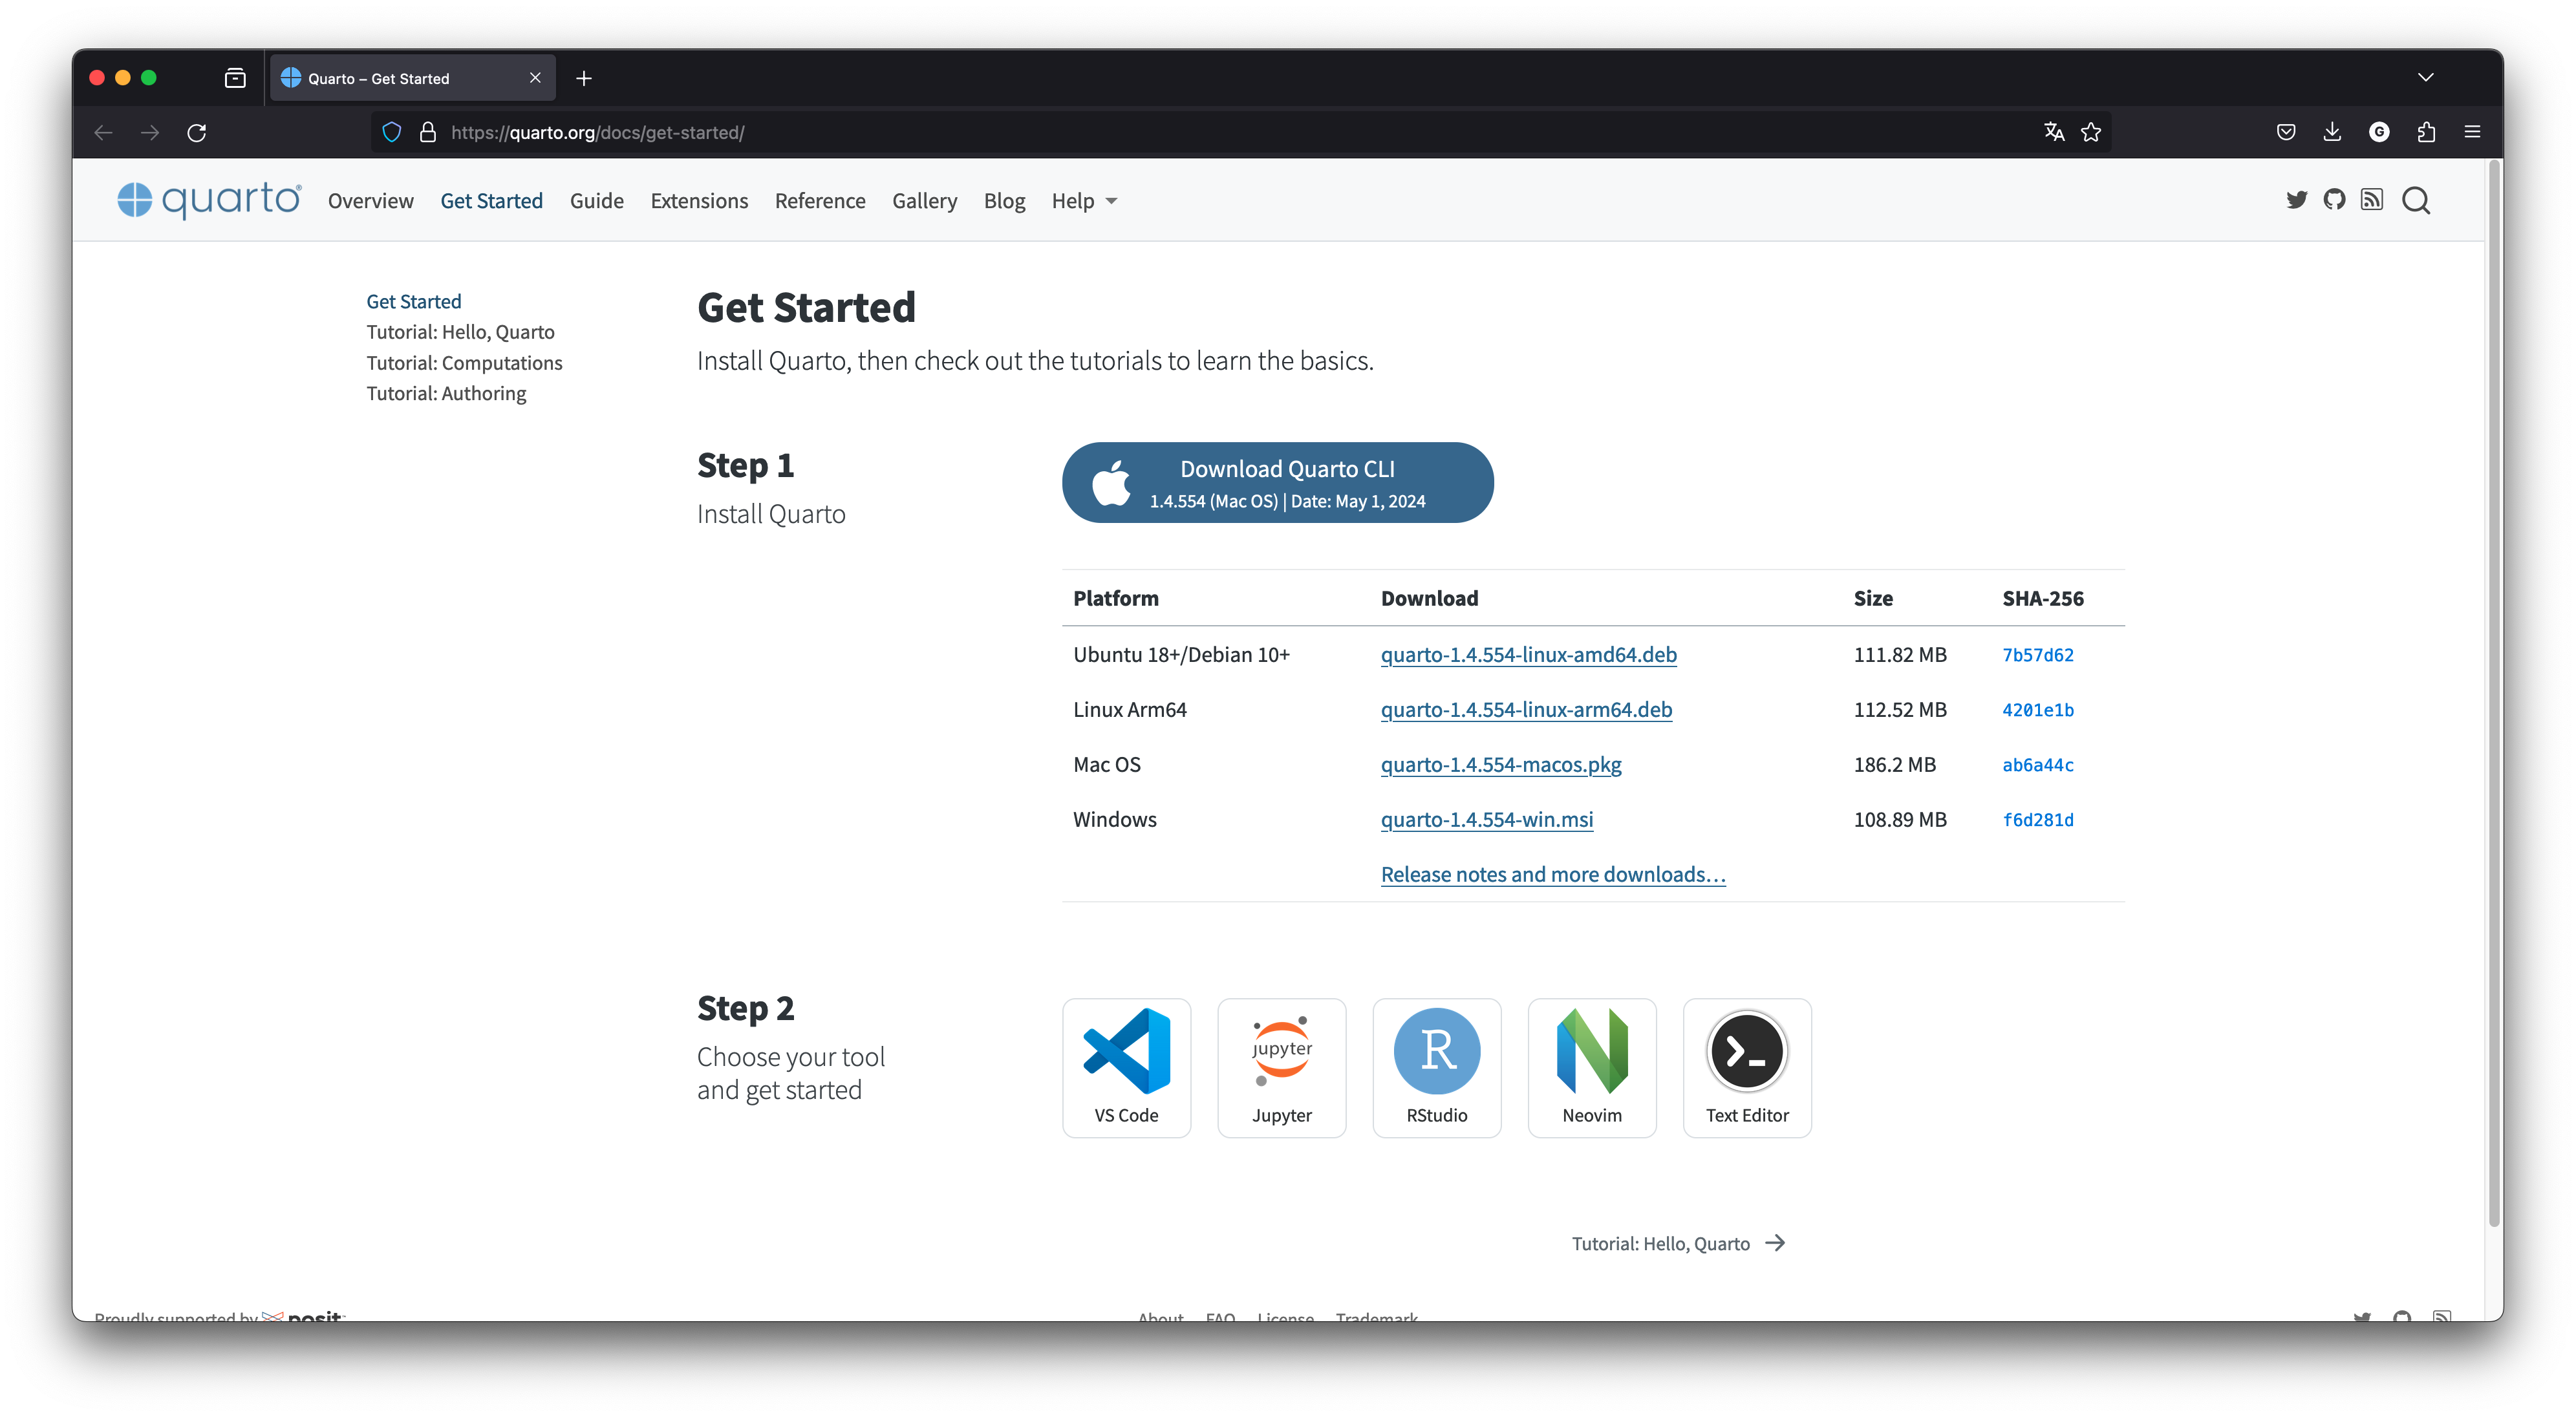2576x1417 pixels.
Task: Download quarto-1.4.554-macos.pkg
Action: click(x=1500, y=764)
